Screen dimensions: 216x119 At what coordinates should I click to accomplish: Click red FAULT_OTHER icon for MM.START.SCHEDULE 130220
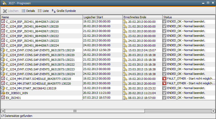click(164, 83)
